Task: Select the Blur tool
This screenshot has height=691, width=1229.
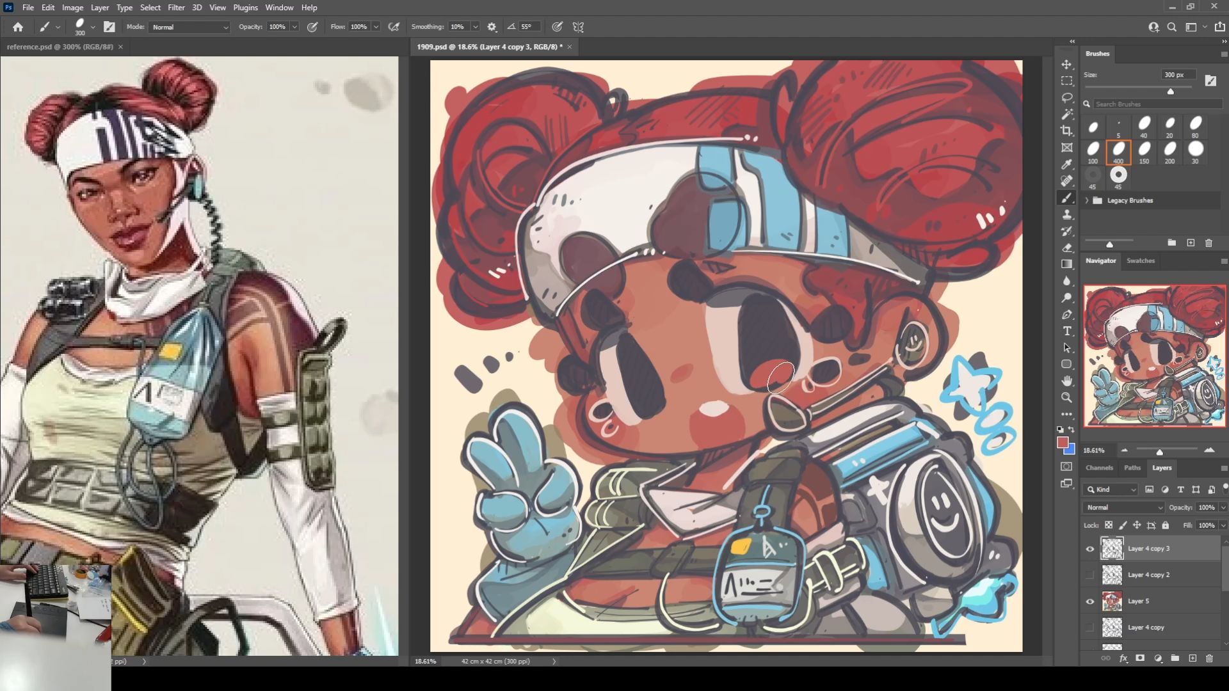Action: pyautogui.click(x=1066, y=282)
